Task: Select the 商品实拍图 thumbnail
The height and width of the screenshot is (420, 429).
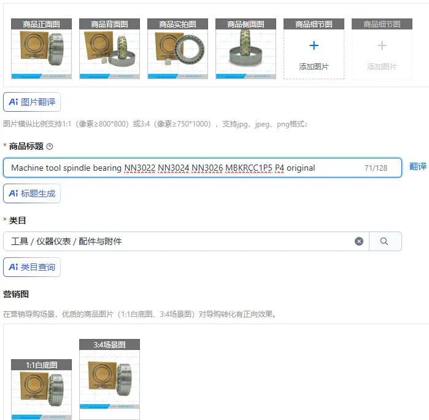Action: tap(177, 49)
